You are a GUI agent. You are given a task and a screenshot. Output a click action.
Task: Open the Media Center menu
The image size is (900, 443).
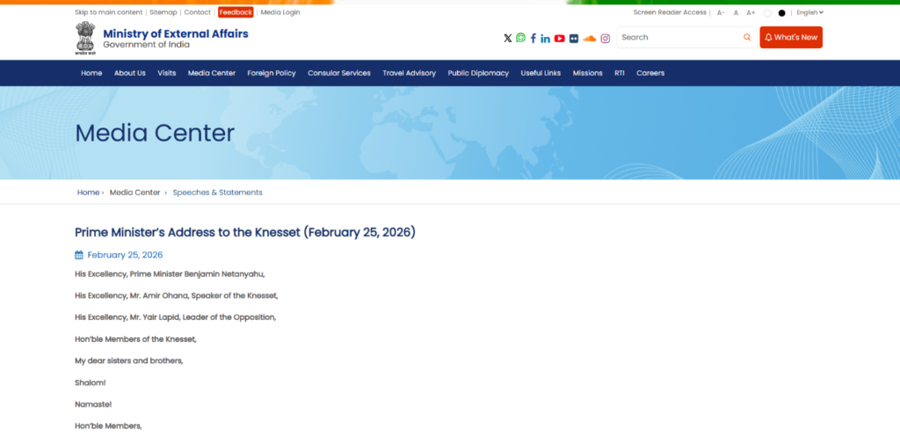pos(212,73)
